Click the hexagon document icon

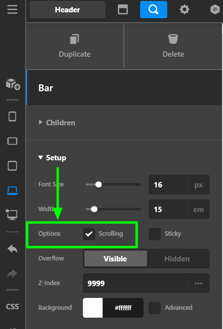coord(215,10)
